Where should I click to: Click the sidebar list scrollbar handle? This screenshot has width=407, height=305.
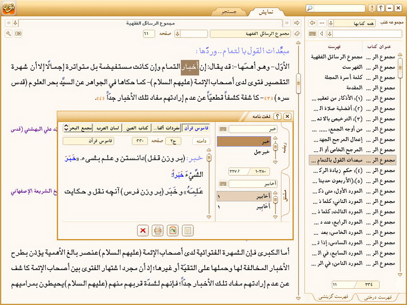pyautogui.click(x=400, y=68)
